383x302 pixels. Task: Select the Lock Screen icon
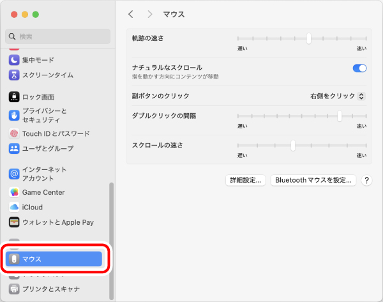(x=14, y=97)
